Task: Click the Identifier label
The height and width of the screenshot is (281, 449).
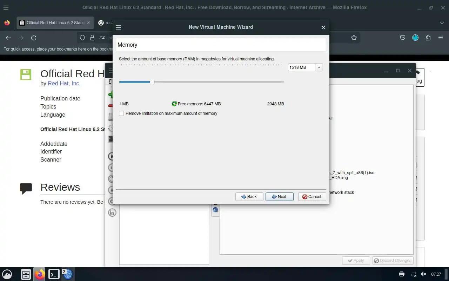Action: click(51, 151)
